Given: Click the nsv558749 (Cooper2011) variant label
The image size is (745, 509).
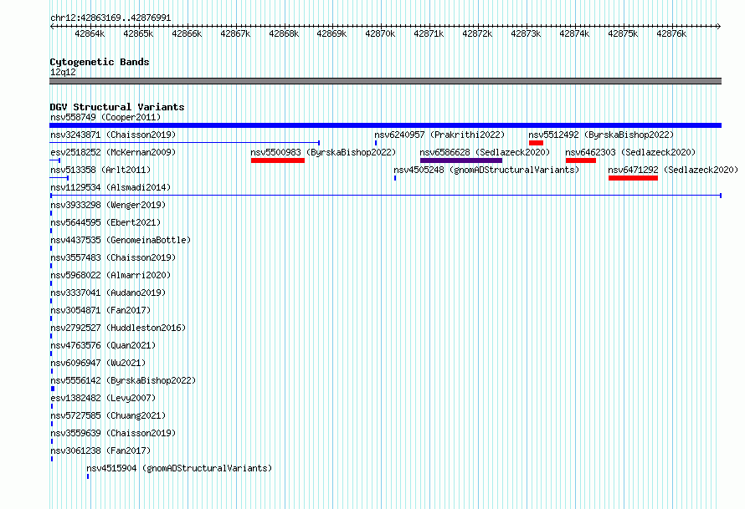Looking at the screenshot, I should (105, 117).
